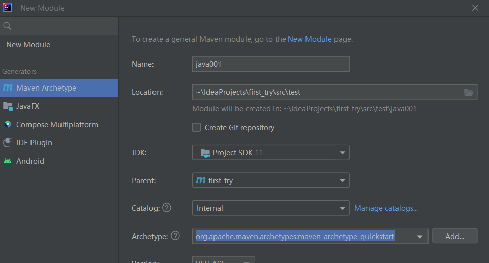Close the New Module dialog

coord(475,8)
